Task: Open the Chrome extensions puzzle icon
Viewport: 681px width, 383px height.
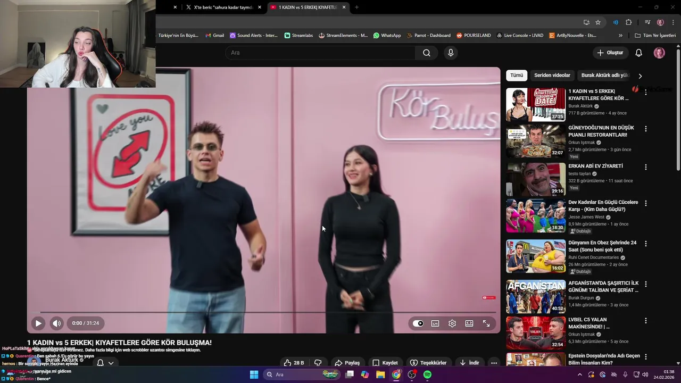Action: (x=628, y=22)
